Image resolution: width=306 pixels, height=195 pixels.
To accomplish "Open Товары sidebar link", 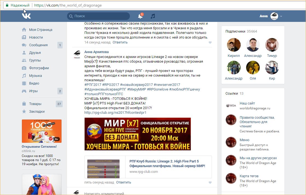I will pyautogui.click(x=35, y=104).
